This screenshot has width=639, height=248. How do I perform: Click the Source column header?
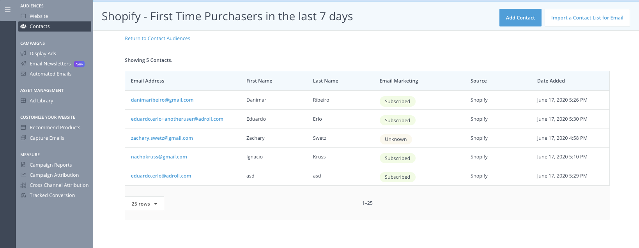tap(478, 81)
